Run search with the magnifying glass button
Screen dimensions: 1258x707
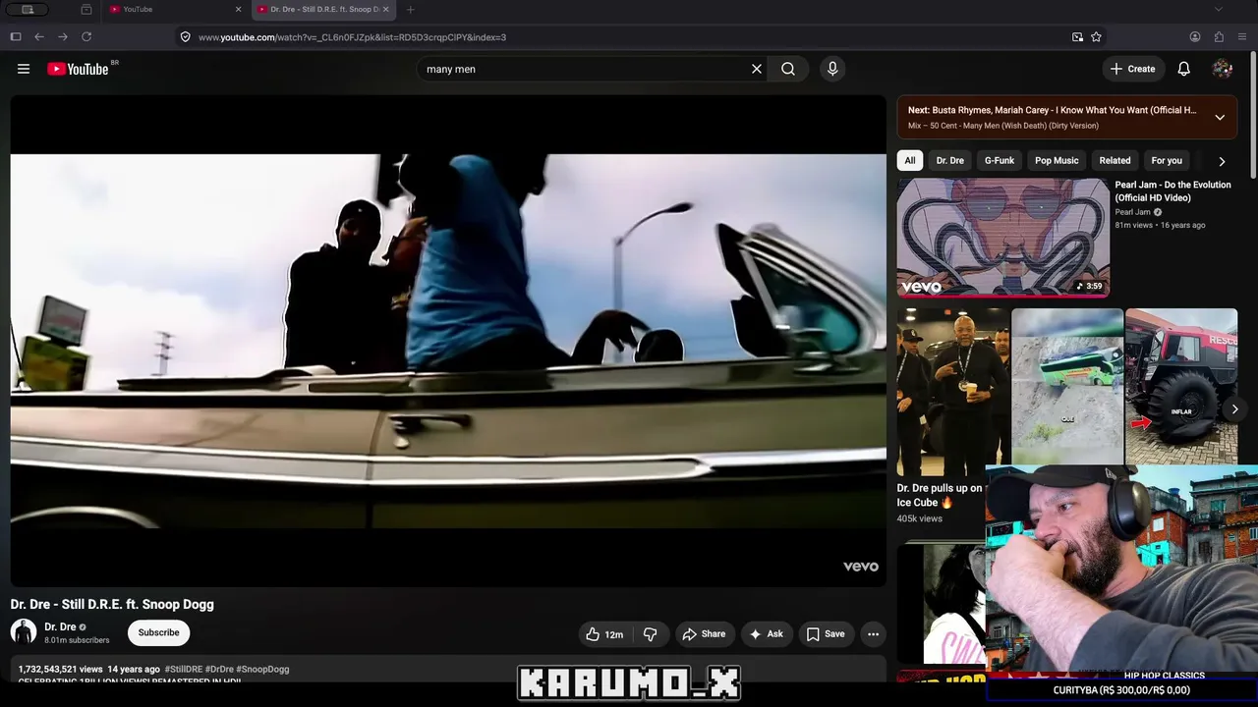point(788,69)
